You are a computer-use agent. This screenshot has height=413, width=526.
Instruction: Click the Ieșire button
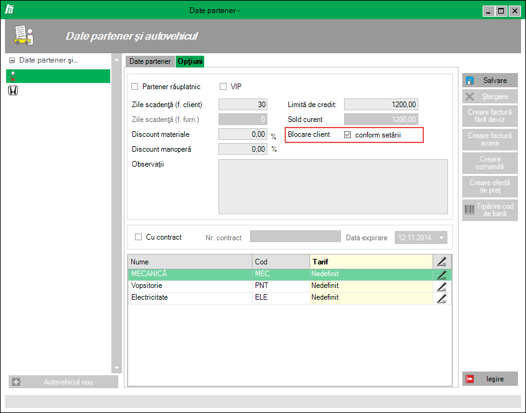(489, 379)
